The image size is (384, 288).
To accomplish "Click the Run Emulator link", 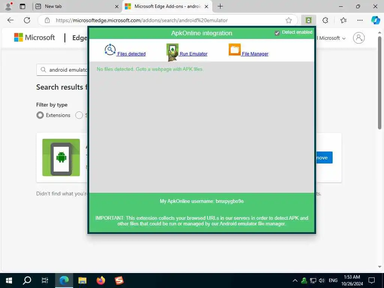I will 193,54.
